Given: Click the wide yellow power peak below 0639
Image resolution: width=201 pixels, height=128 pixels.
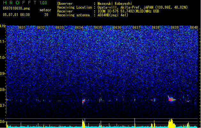Looking at the screenshot, I should 172,124.
